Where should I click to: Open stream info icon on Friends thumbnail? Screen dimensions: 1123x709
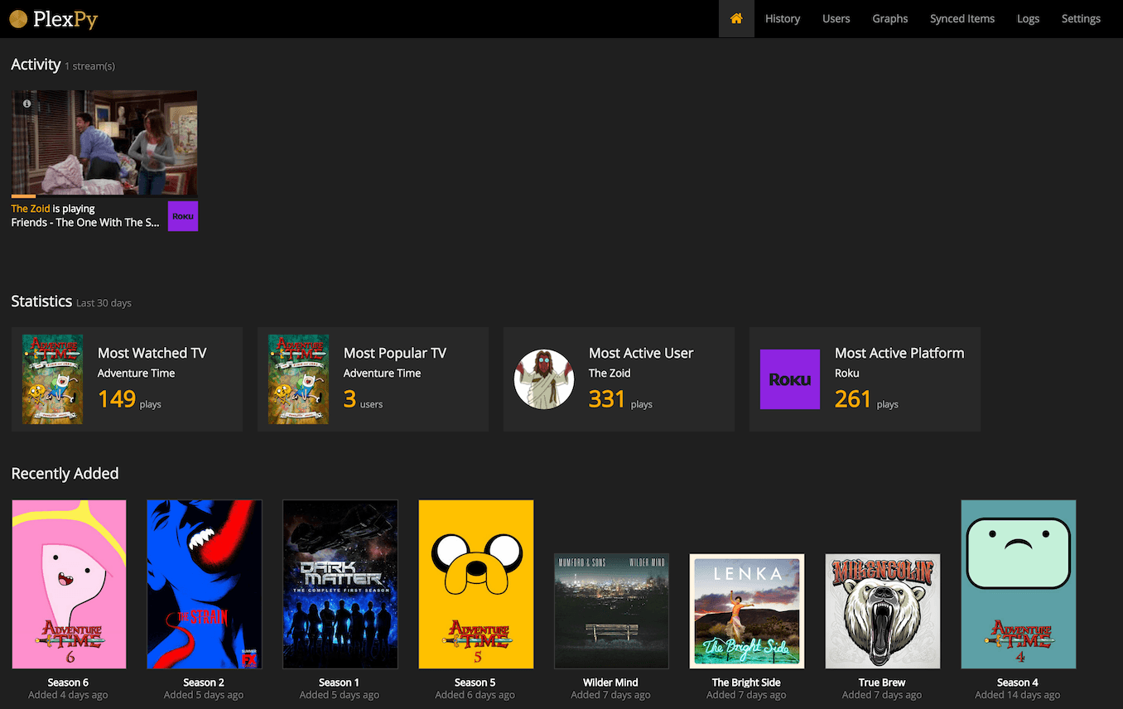point(27,104)
